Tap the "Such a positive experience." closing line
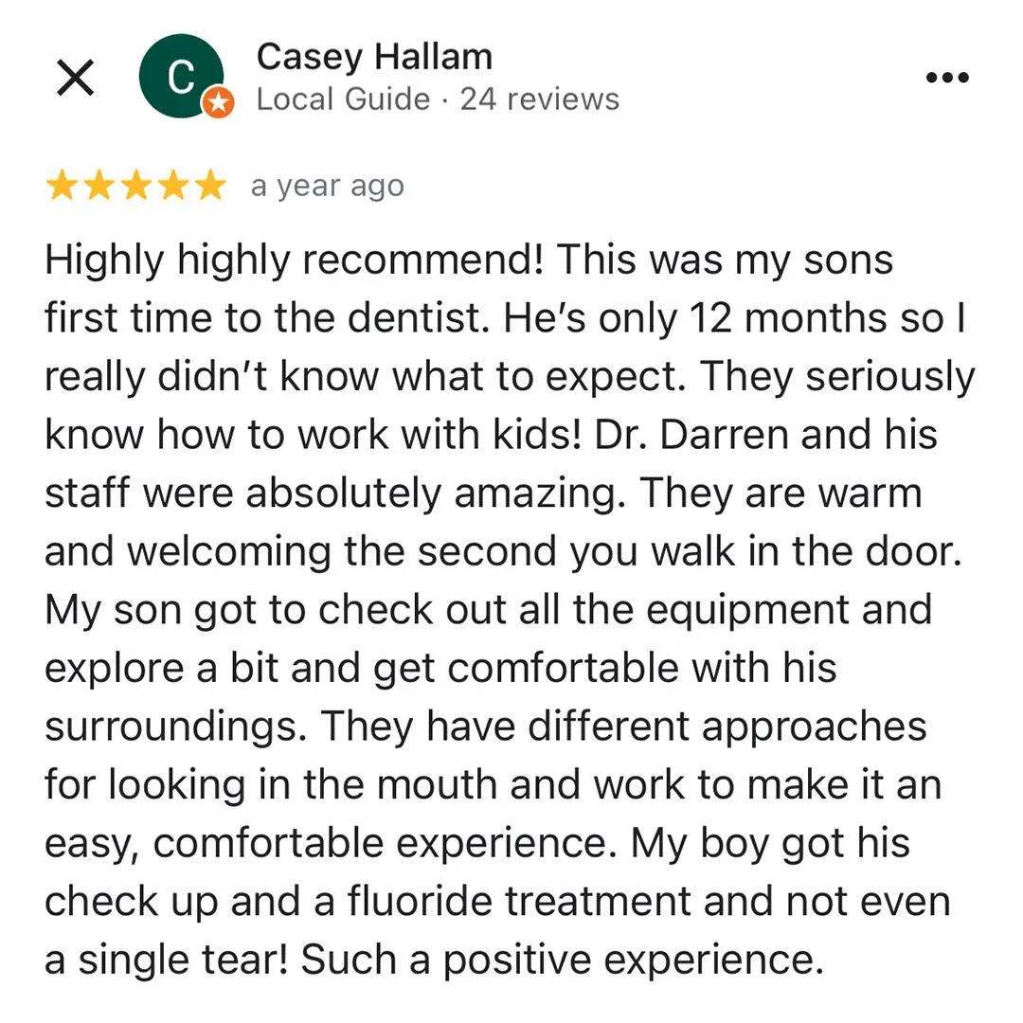Image resolution: width=1023 pixels, height=1023 pixels. (x=563, y=960)
